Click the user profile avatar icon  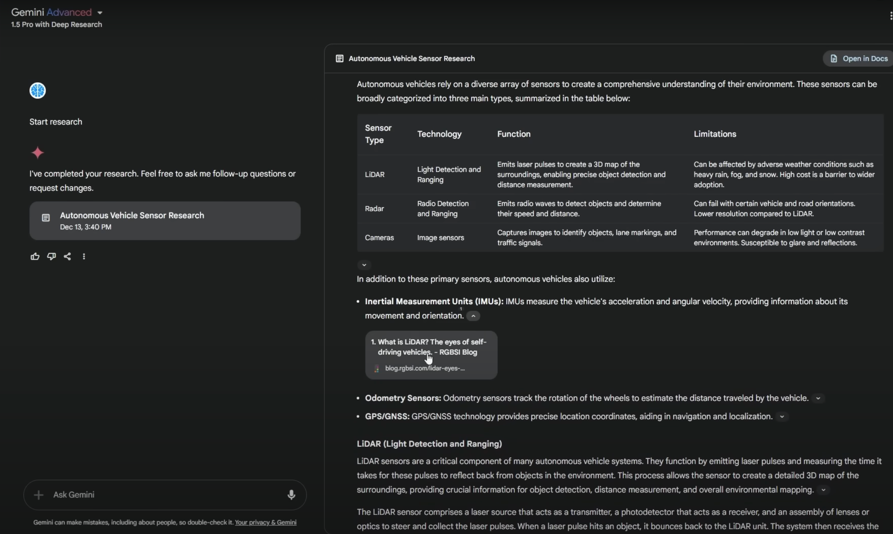(x=37, y=90)
